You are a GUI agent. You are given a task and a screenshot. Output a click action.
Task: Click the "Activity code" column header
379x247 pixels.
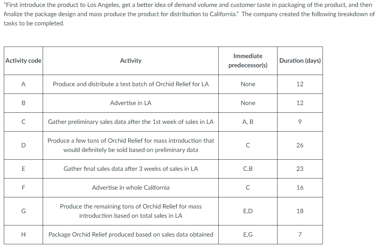click(x=23, y=61)
